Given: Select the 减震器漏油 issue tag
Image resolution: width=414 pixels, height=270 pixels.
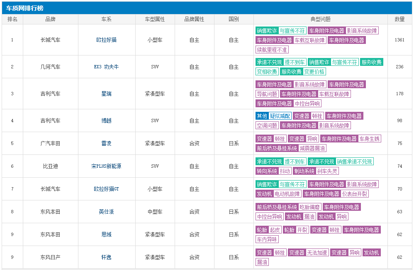Looking at the screenshot, I should click(x=312, y=148).
